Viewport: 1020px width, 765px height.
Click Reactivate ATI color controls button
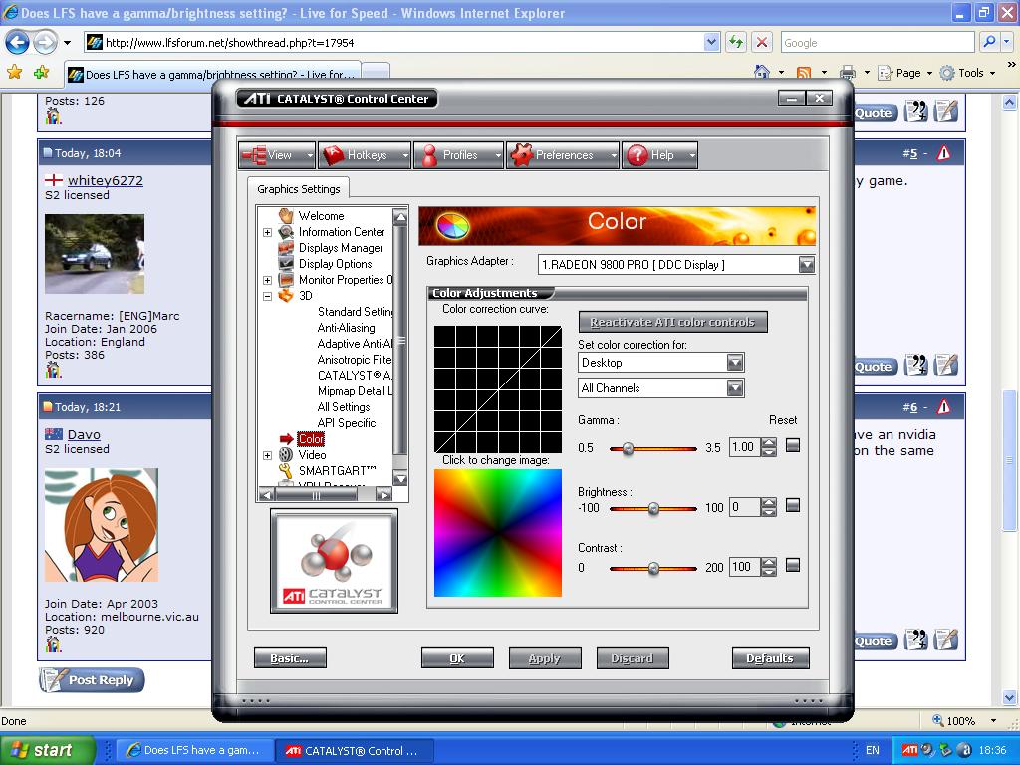pos(672,322)
